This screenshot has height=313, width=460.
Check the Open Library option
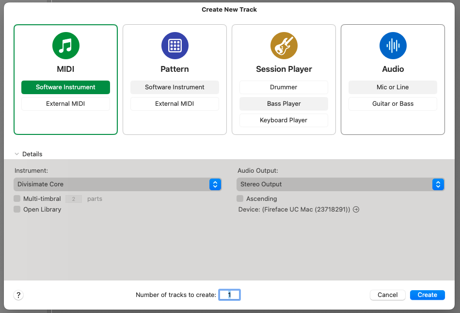(17, 210)
